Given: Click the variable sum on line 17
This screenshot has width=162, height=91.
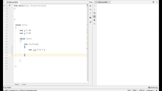Looking at the screenshot, I should 35,50.
